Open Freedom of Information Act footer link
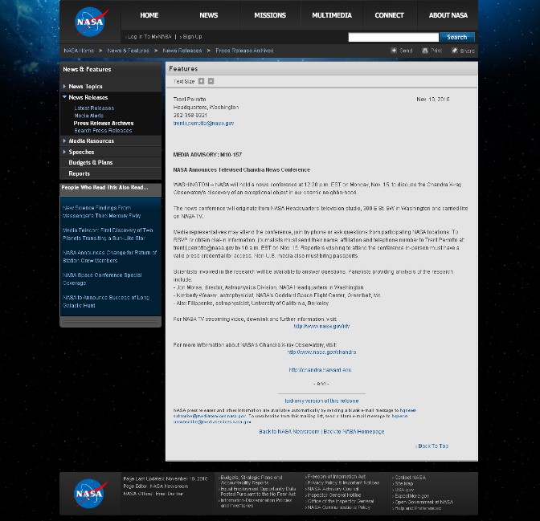Image resolution: width=540 pixels, height=521 pixels. pyautogui.click(x=335, y=477)
